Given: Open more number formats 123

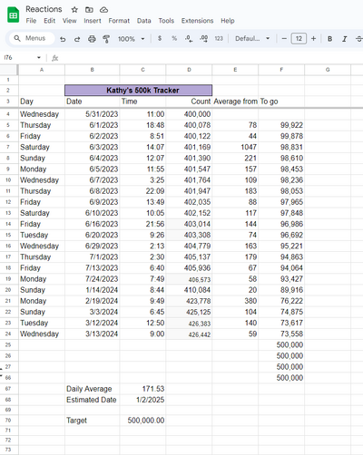Looking at the screenshot, I should 219,38.
